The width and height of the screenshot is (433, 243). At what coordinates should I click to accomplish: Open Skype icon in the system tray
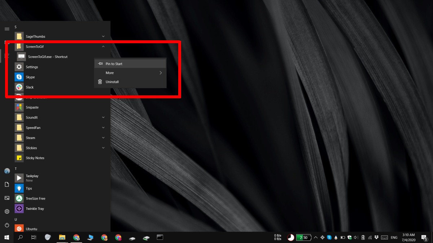pyautogui.click(x=329, y=237)
